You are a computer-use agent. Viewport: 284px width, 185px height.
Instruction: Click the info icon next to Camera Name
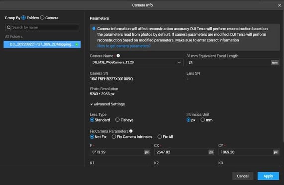(118, 56)
